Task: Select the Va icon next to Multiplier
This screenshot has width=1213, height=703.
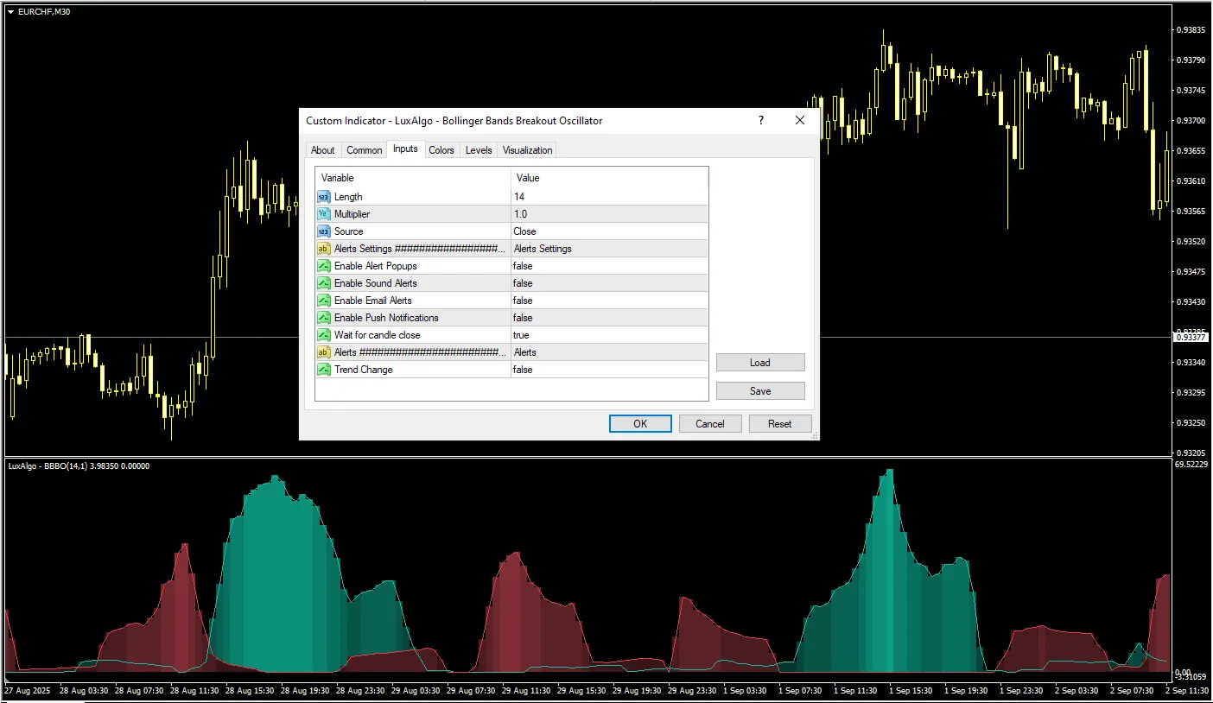Action: [x=323, y=213]
